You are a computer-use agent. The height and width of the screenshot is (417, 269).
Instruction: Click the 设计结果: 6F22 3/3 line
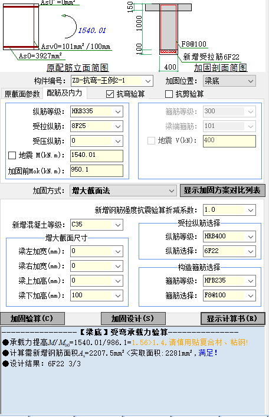point(41,364)
